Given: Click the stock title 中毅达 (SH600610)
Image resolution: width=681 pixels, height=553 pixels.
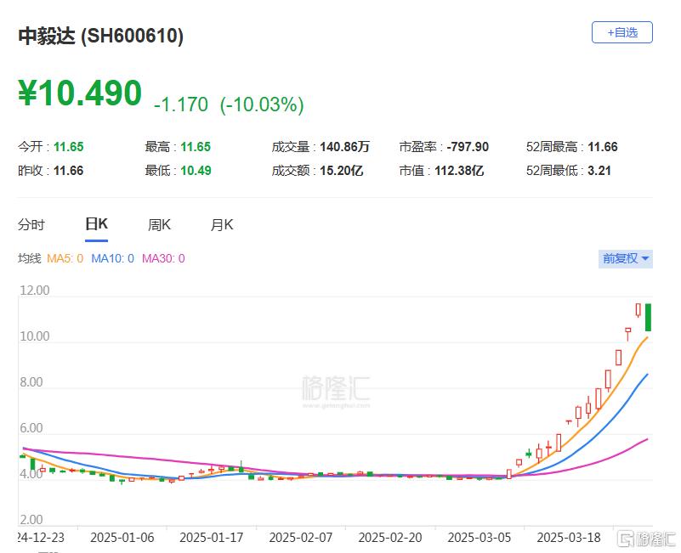Looking at the screenshot, I should point(101,36).
